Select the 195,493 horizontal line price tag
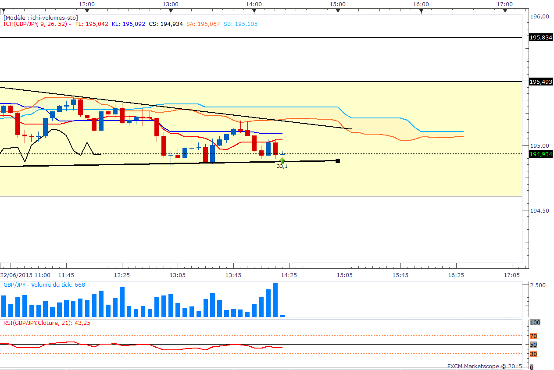 541,82
